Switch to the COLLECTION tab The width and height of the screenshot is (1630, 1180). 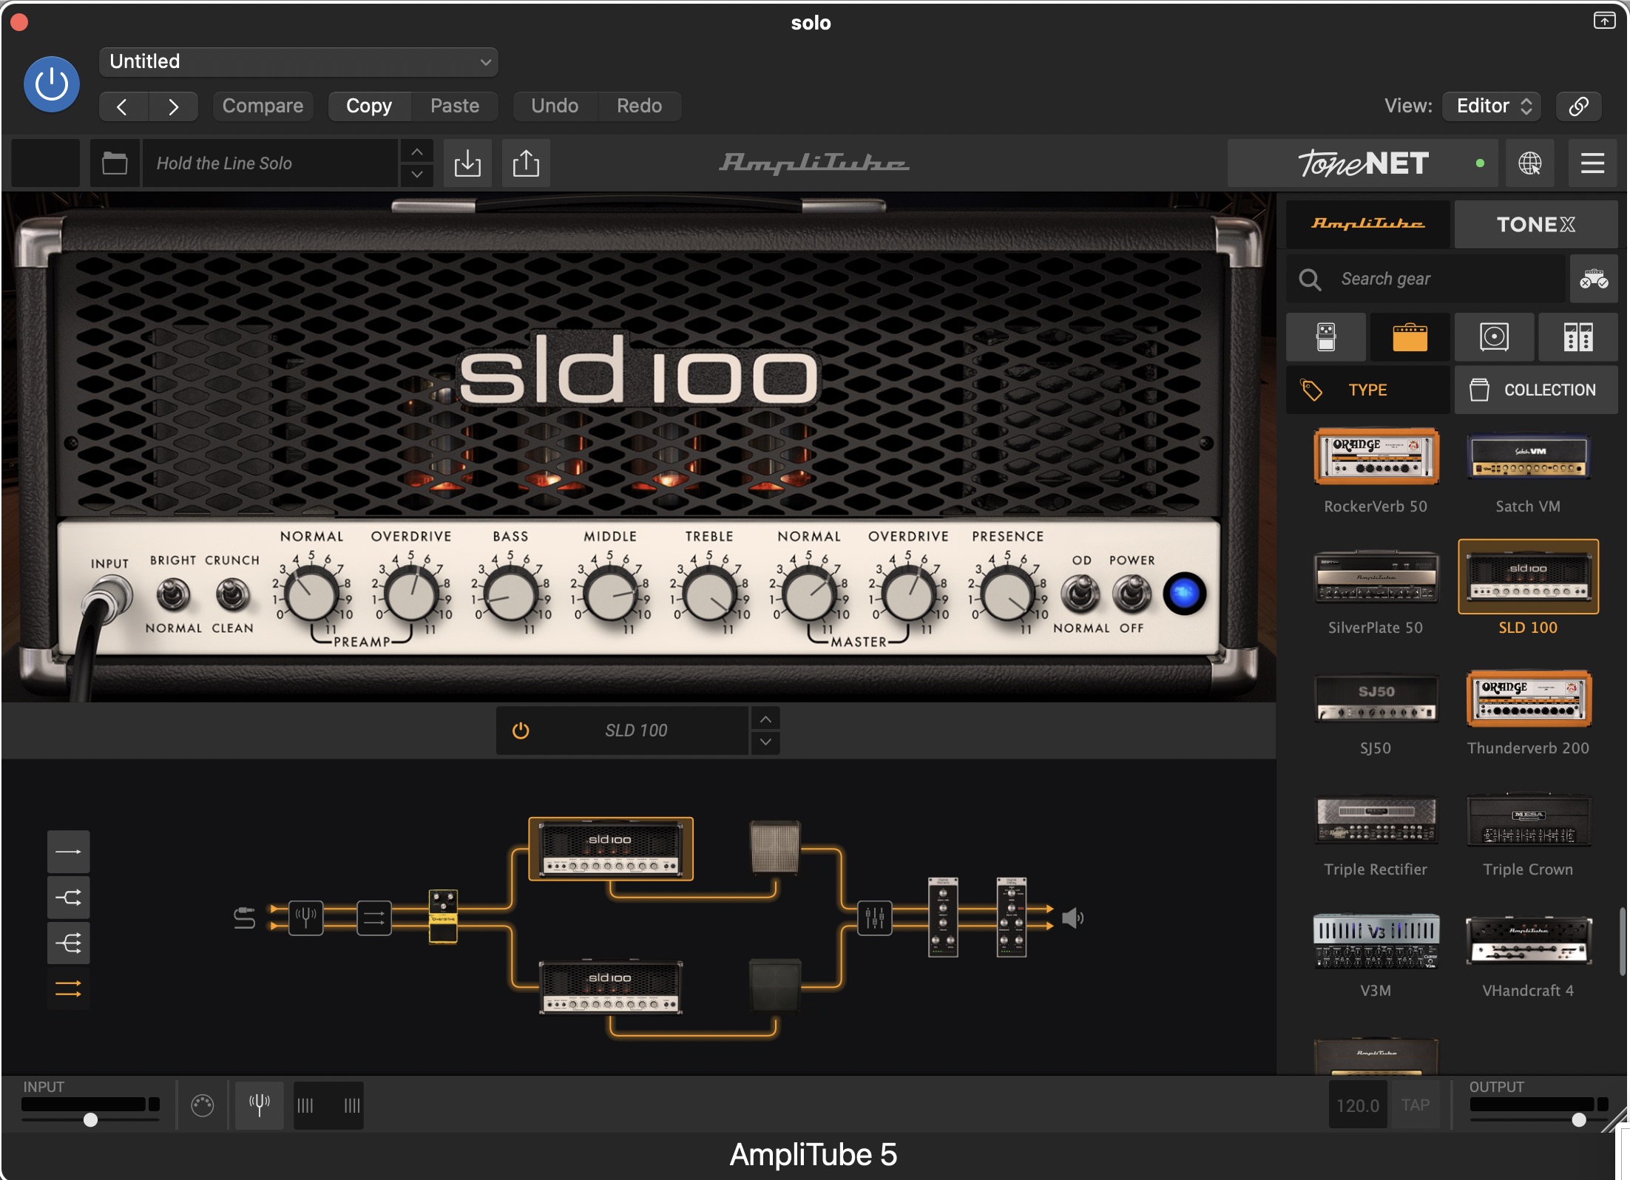click(1535, 390)
